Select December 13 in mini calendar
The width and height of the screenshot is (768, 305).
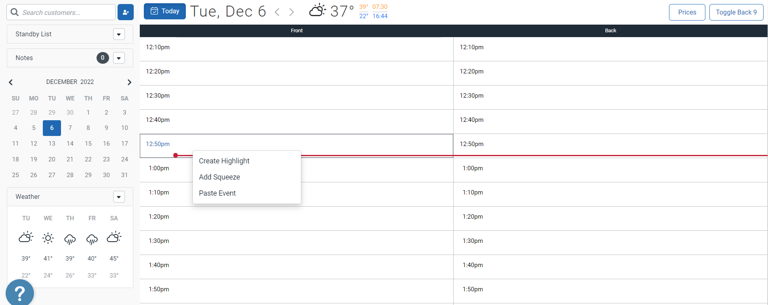pos(52,144)
